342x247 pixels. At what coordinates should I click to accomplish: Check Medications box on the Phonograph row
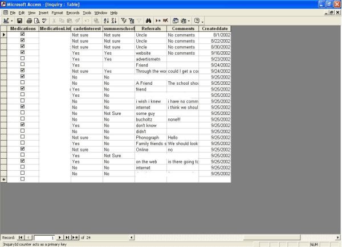[x=22, y=137]
